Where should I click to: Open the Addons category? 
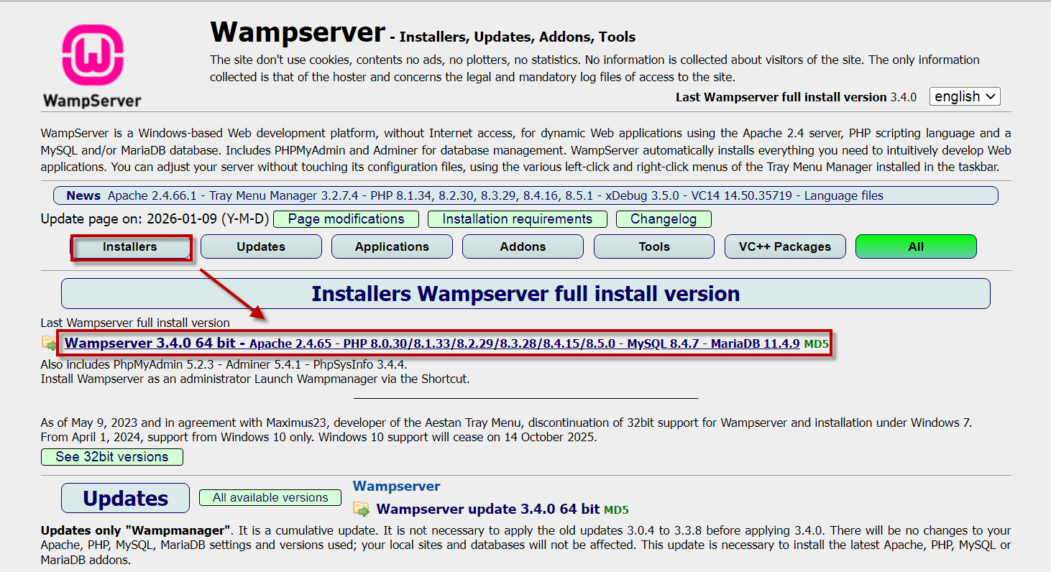point(523,246)
